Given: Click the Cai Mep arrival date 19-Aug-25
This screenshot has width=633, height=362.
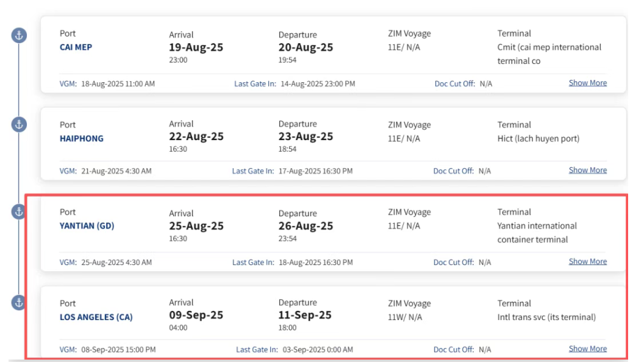Looking at the screenshot, I should [196, 47].
